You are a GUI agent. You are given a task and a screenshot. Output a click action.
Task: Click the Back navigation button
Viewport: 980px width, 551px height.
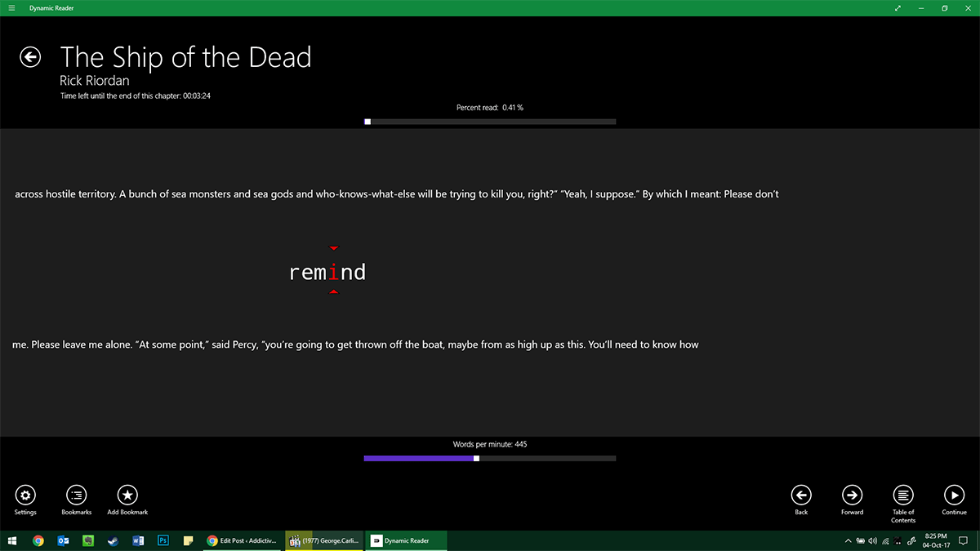(x=801, y=495)
